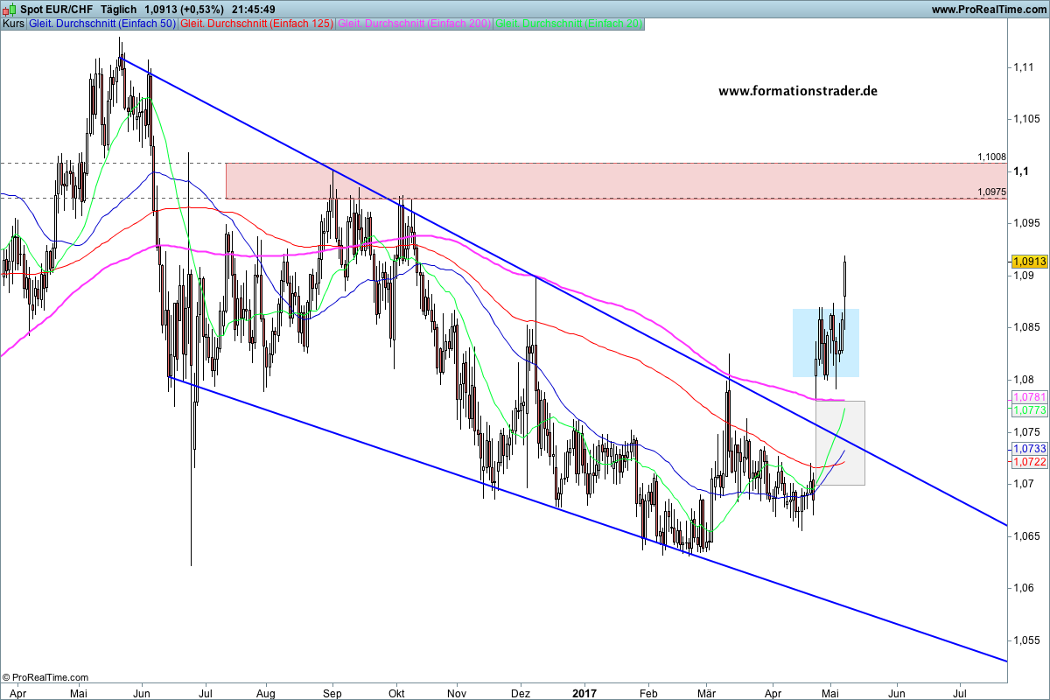Click the magenta 1,0781 moving average price tag
This screenshot has height=700, width=1050.
click(1028, 397)
